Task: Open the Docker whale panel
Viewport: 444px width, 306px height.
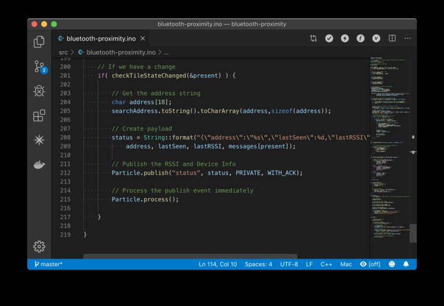Action: 39,165
